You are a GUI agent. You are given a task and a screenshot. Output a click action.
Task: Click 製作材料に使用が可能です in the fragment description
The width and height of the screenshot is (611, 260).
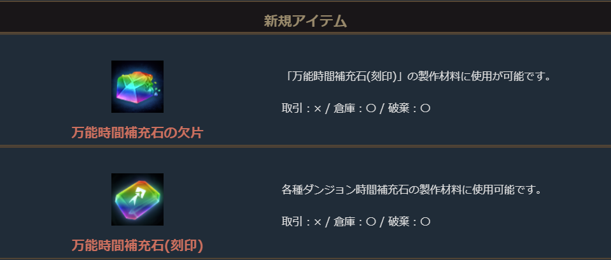485,76
